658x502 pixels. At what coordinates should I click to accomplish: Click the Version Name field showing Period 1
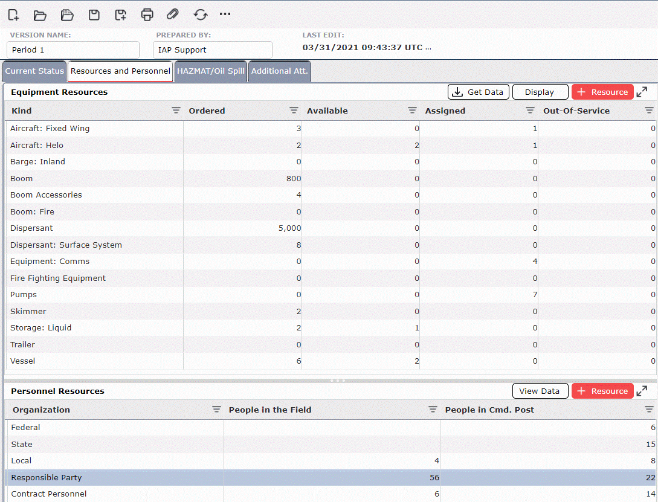(73, 49)
